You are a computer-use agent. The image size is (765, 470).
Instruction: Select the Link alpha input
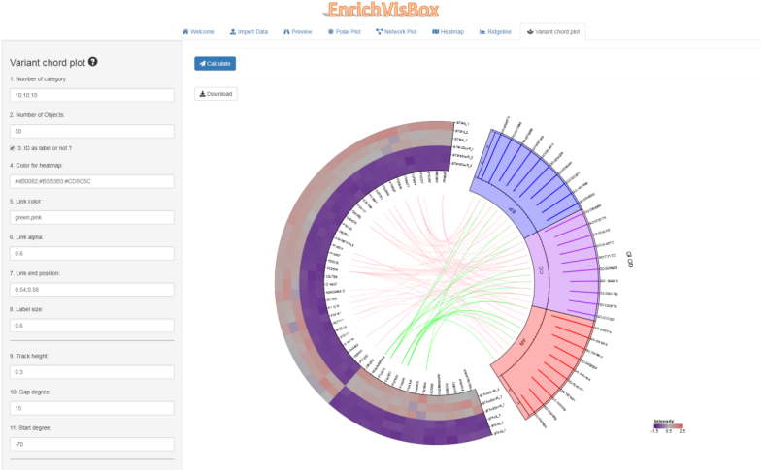coord(91,253)
